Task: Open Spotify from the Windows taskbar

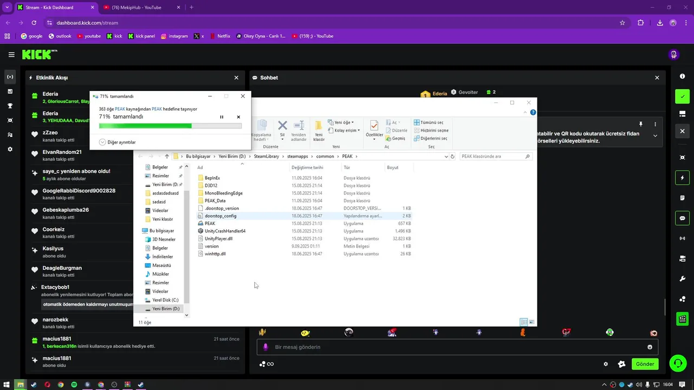Action: (x=74, y=385)
